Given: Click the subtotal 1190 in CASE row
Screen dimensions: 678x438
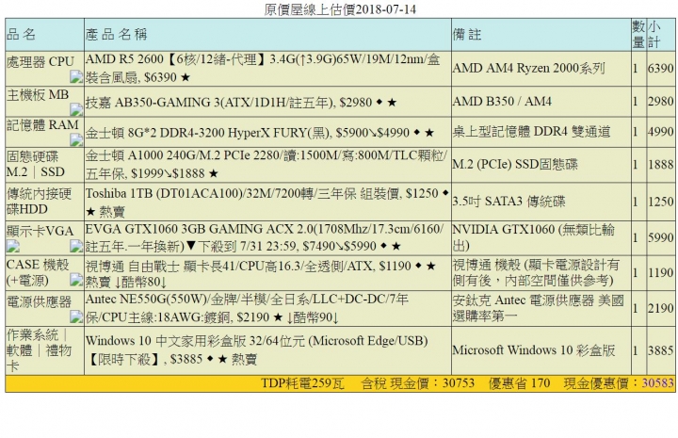Looking at the screenshot, I should (661, 273).
